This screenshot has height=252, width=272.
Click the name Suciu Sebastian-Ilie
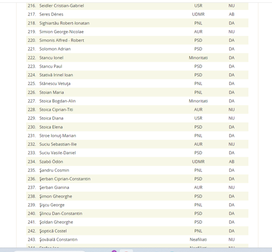58,144
